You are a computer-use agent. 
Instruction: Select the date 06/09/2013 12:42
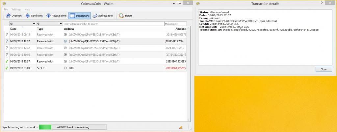(x=20, y=48)
